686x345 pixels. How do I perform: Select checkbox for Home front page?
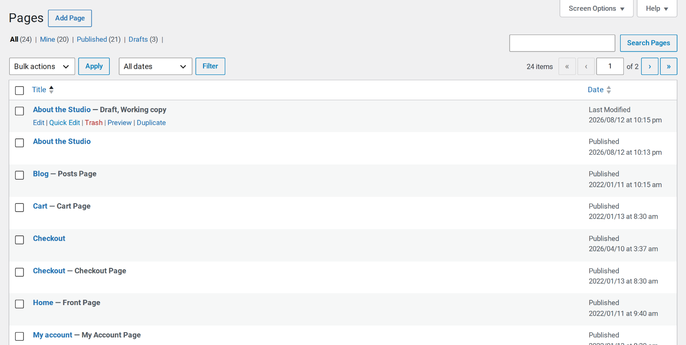click(x=20, y=304)
